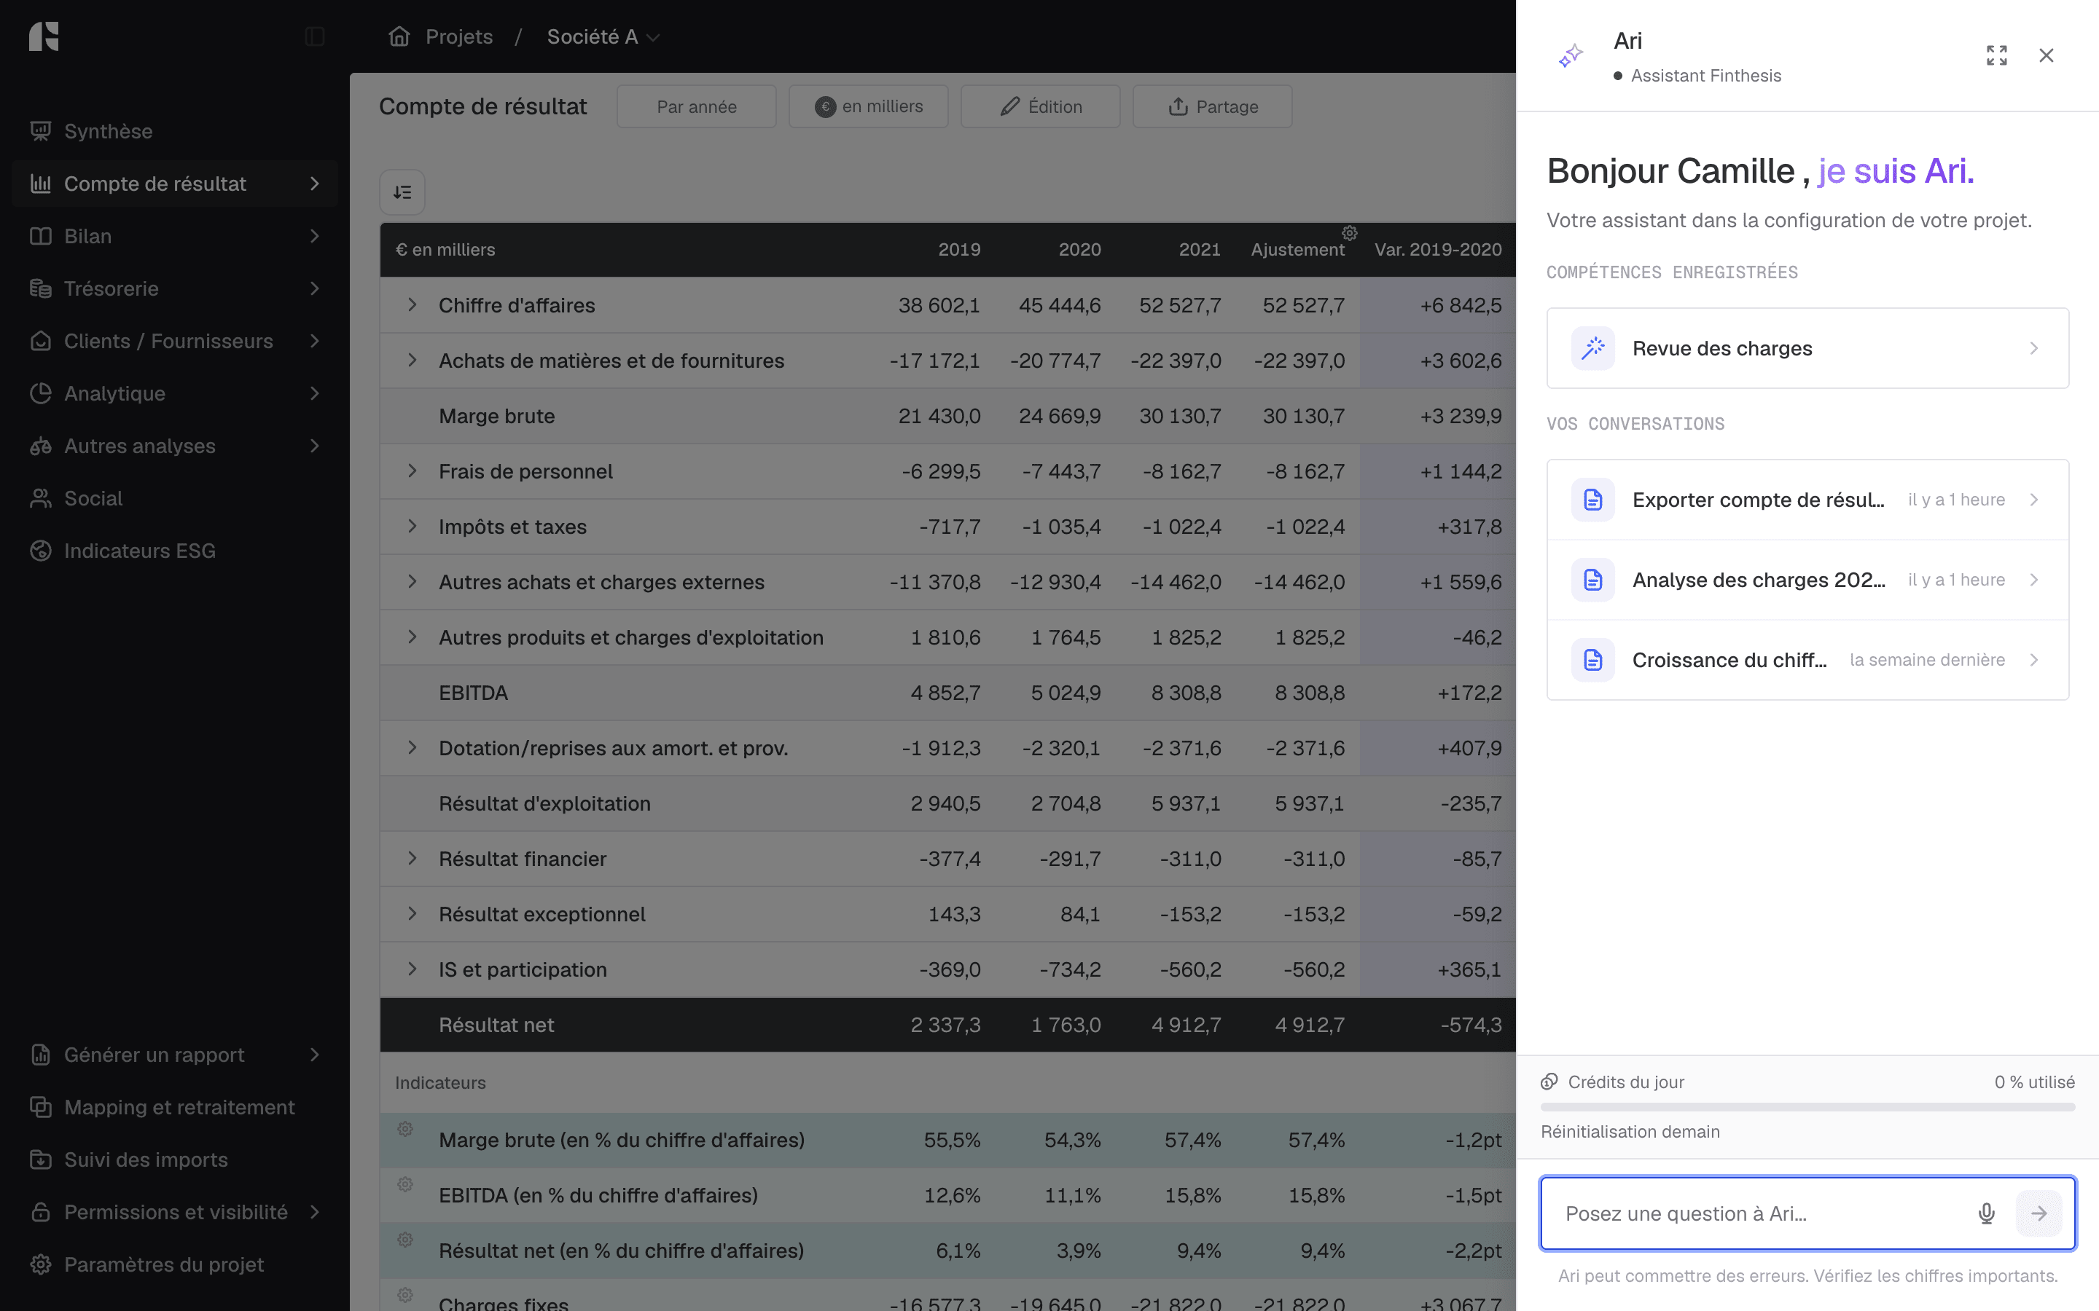Image resolution: width=2099 pixels, height=1311 pixels.
Task: Open Synthèse from sidebar
Action: (174, 131)
